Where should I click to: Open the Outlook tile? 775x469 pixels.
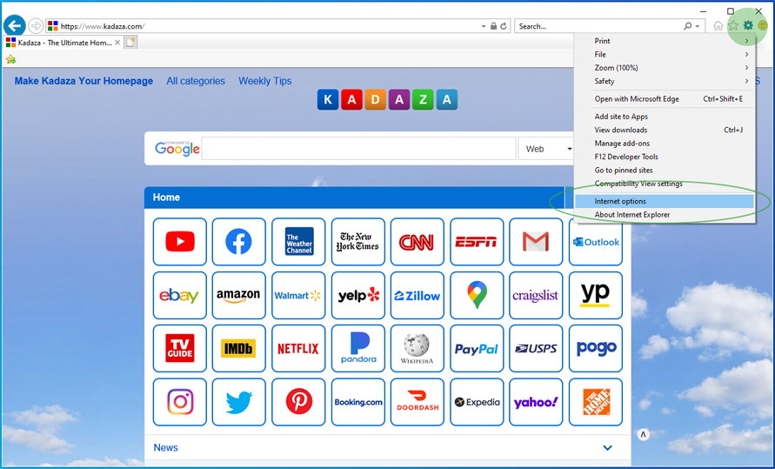coord(596,242)
